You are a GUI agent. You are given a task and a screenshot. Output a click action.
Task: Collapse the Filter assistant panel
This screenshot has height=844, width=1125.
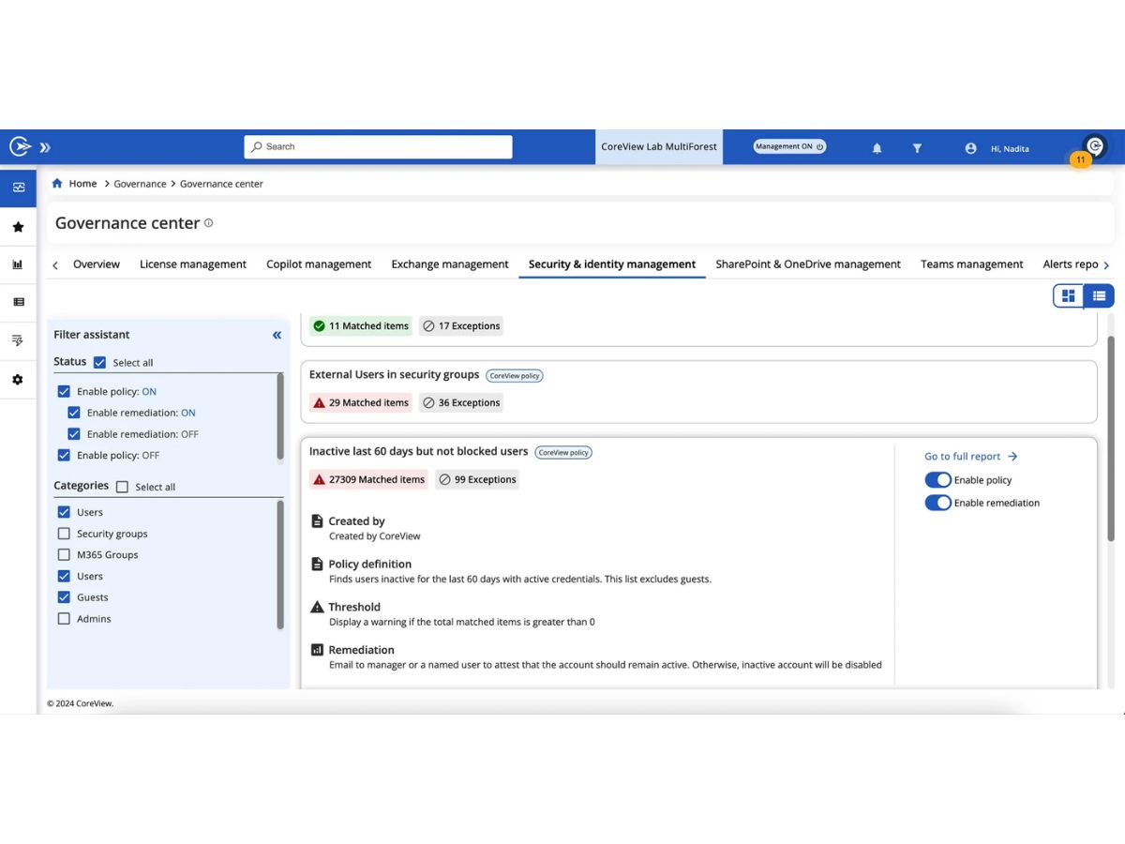pos(277,335)
